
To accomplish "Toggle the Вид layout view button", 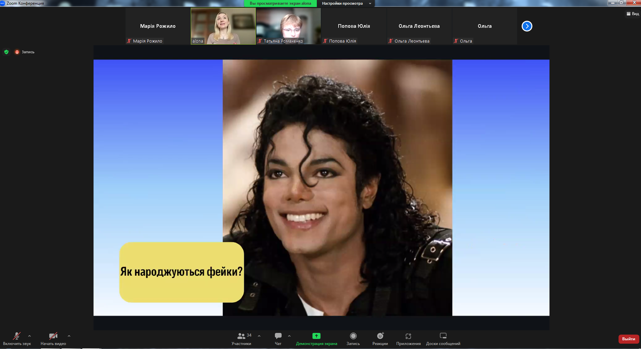I will point(633,14).
